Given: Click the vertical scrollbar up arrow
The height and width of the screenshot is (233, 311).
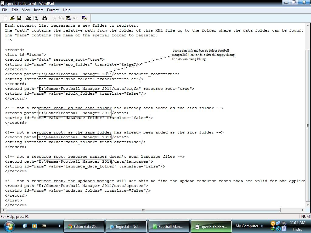Looking at the screenshot, I should point(308,25).
